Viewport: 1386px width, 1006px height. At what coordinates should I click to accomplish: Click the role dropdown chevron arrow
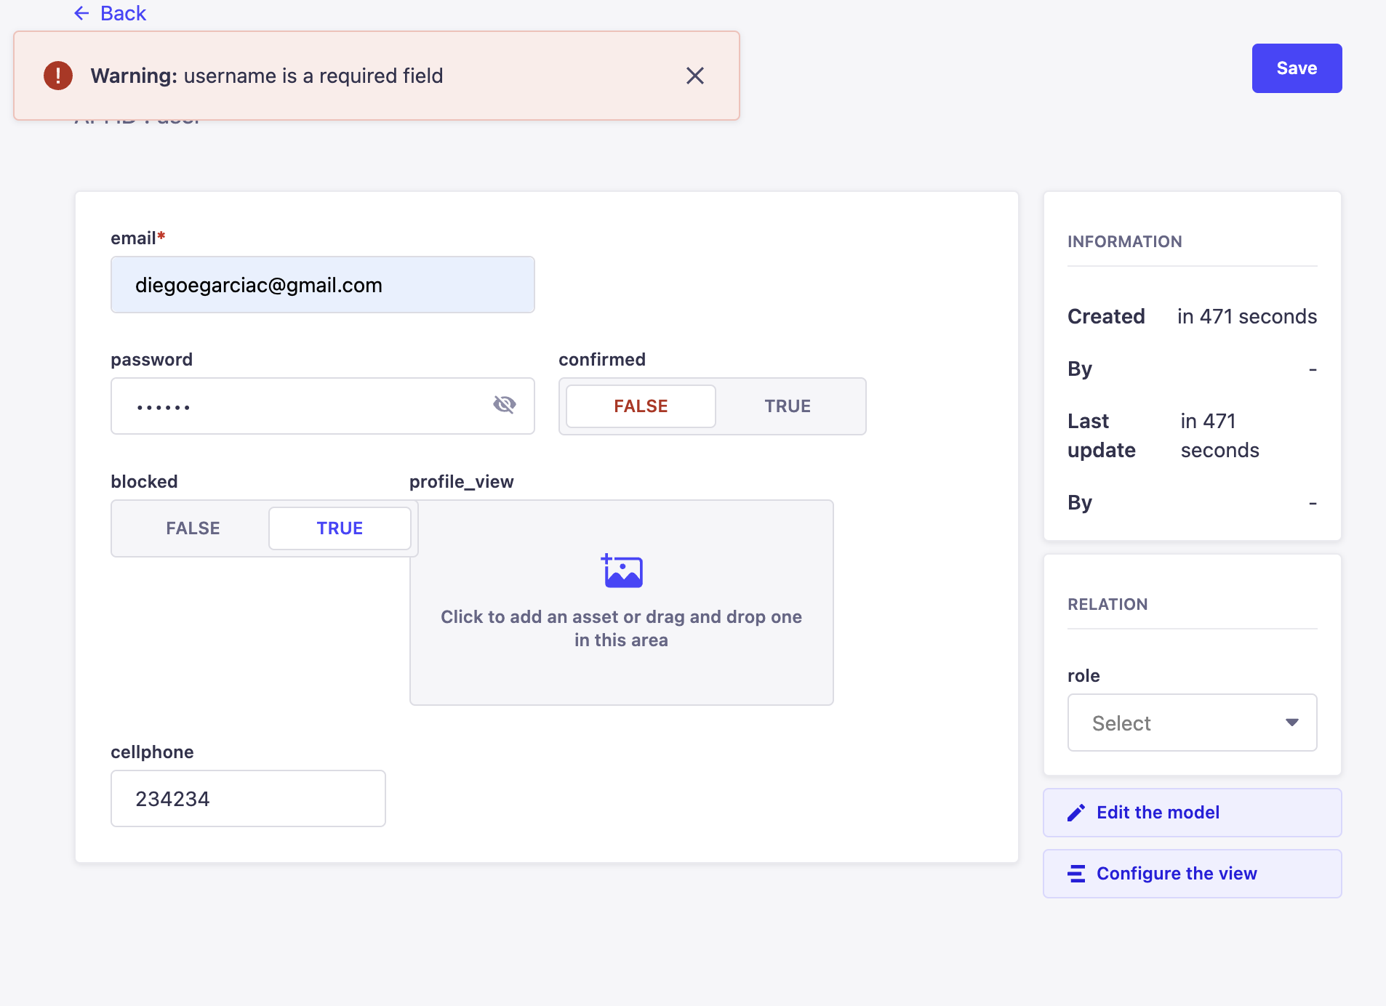(x=1292, y=723)
